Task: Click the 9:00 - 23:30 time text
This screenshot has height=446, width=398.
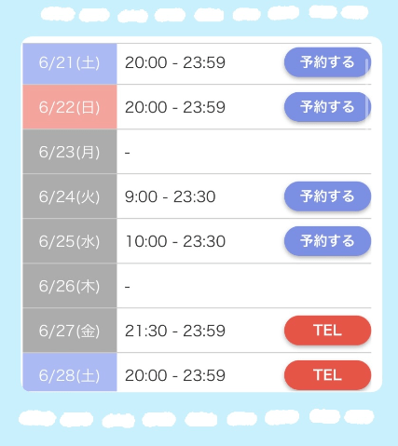Action: point(171,196)
